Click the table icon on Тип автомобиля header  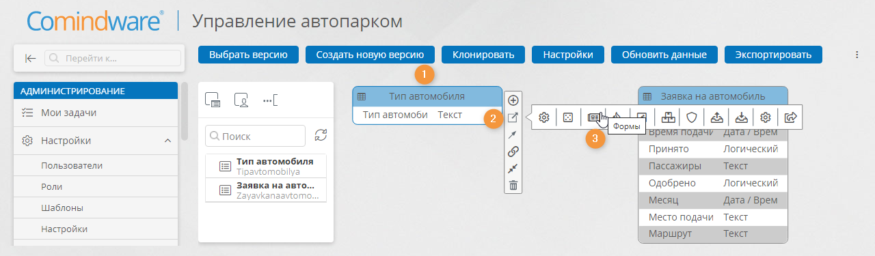(362, 97)
